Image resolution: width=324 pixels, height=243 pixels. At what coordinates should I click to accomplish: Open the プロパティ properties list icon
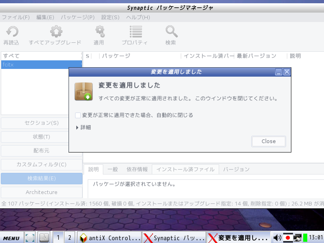point(136,31)
